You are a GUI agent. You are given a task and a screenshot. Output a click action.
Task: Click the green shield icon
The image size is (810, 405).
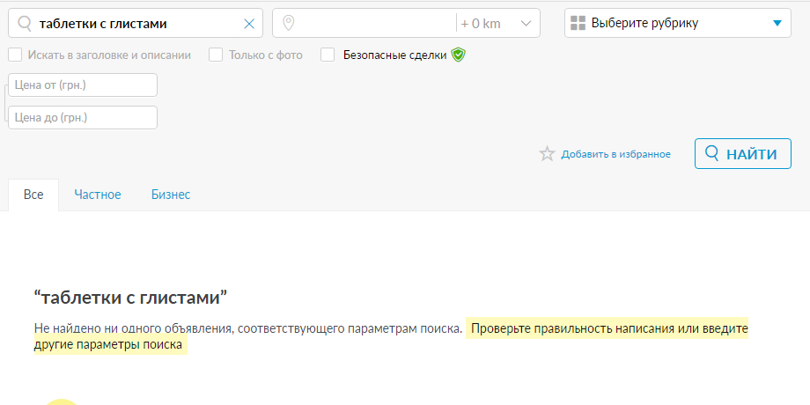[458, 55]
